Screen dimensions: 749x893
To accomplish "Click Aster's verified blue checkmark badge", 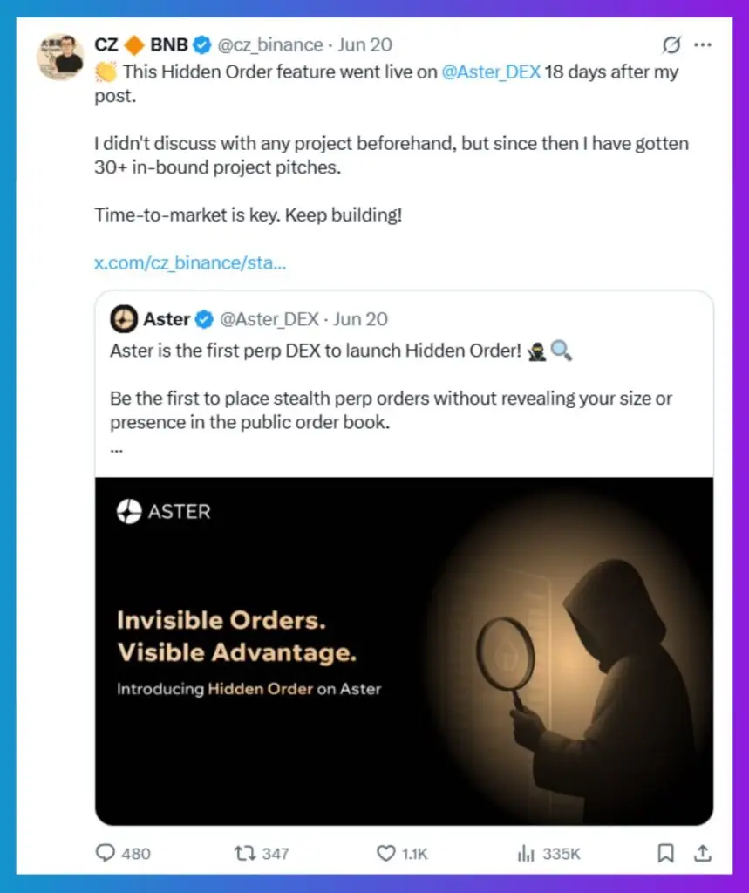I will coord(203,319).
